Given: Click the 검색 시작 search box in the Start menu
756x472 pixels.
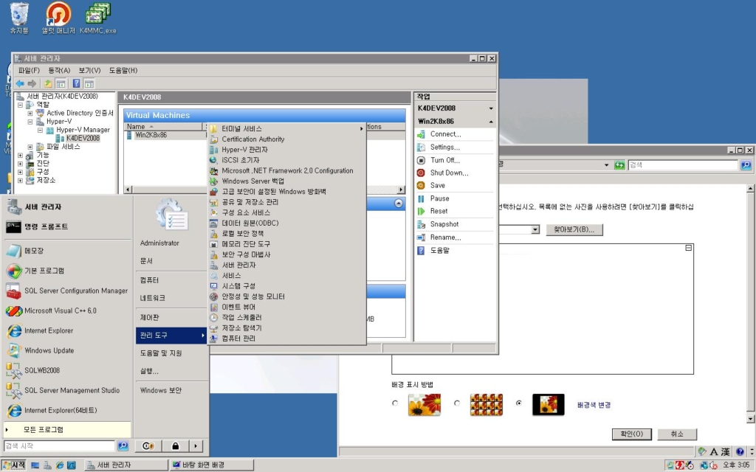Looking at the screenshot, I should click(x=59, y=446).
